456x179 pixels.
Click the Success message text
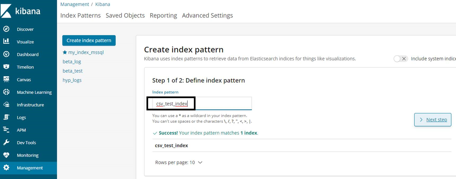pos(208,133)
